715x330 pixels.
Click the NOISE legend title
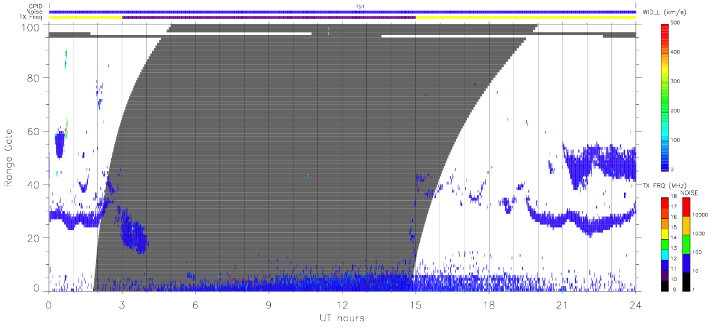689,193
